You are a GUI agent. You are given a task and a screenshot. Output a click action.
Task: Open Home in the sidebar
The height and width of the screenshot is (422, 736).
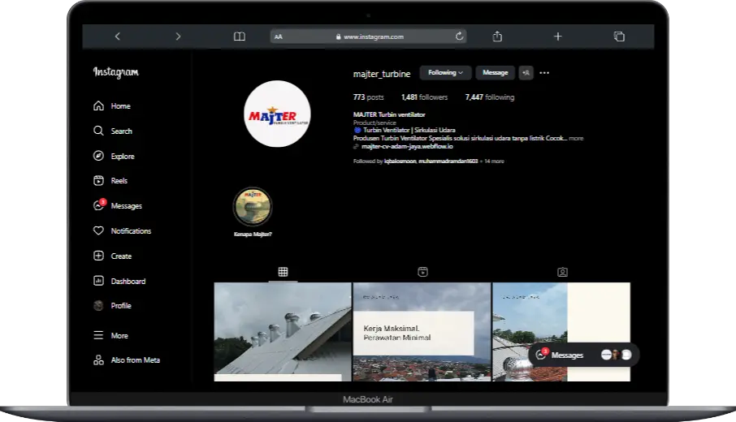tap(112, 106)
